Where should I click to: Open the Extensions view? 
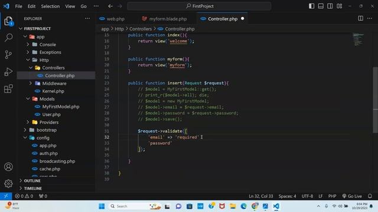(8, 89)
